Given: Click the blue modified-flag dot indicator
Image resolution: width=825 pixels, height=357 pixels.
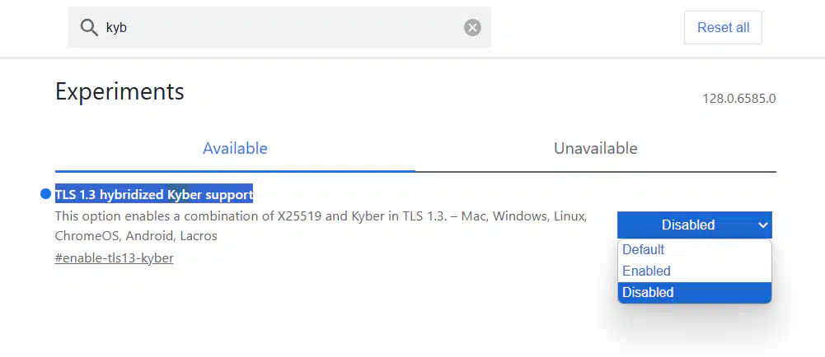Looking at the screenshot, I should 45,194.
